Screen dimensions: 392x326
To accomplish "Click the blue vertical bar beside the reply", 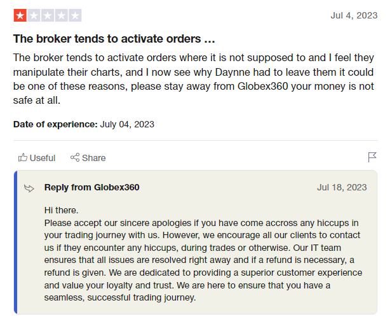I will click(16, 242).
